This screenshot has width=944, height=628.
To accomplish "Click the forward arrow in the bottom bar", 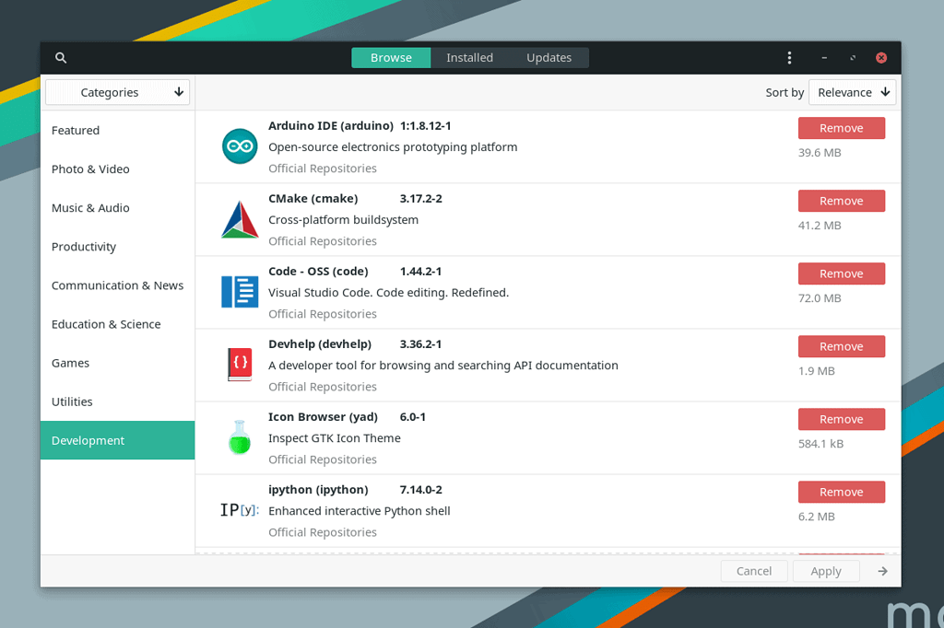I will tap(881, 571).
